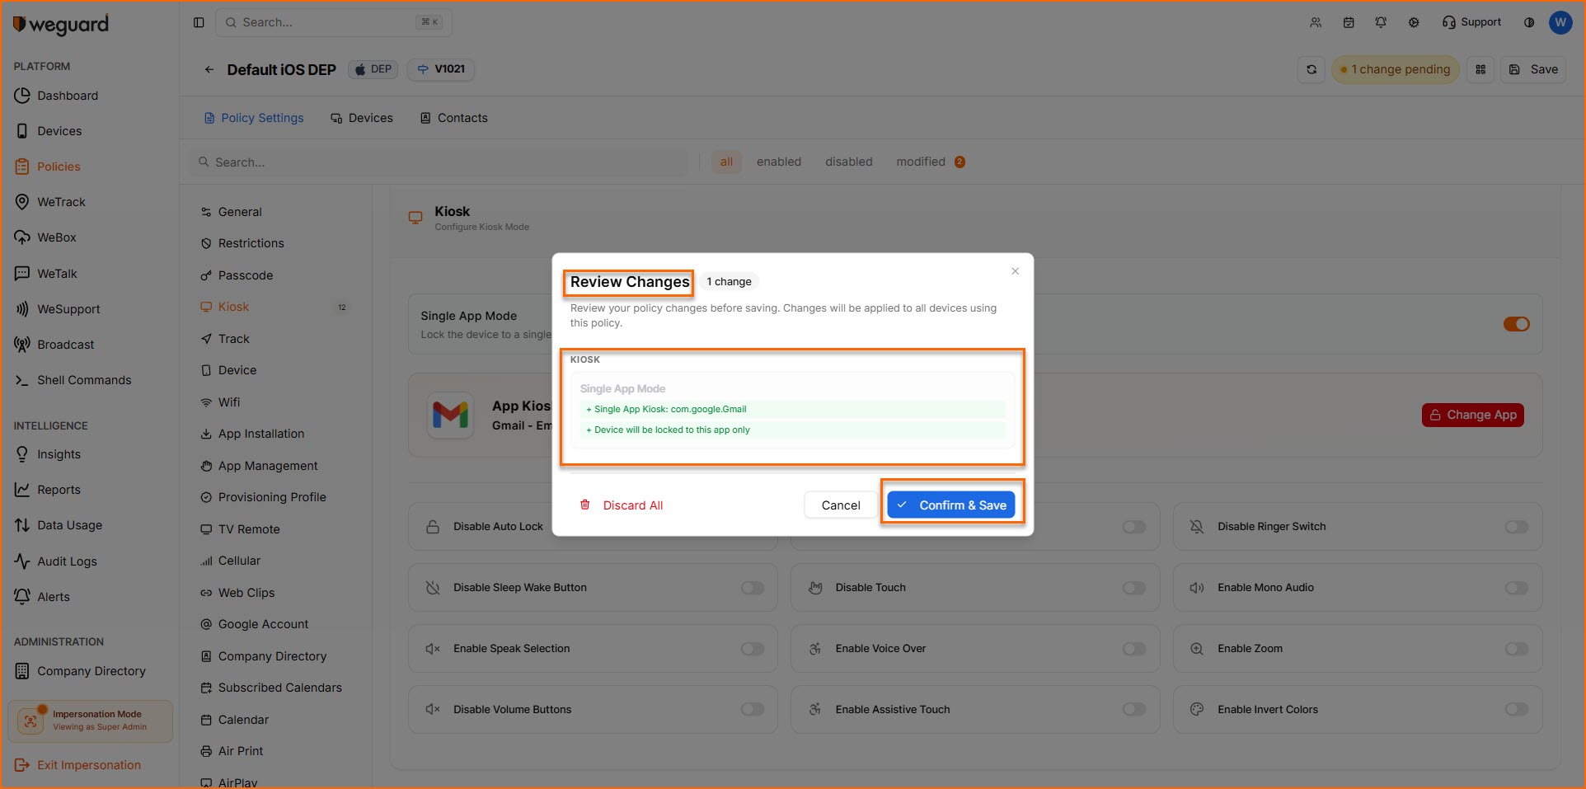The image size is (1586, 789).
Task: Open the calendar icon in top bar
Action: pos(1349,22)
